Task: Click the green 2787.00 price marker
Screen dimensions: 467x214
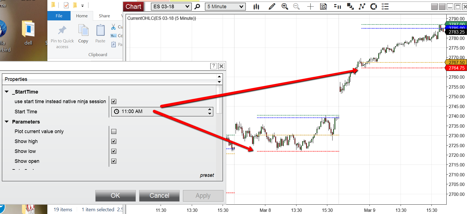Action: (x=456, y=24)
